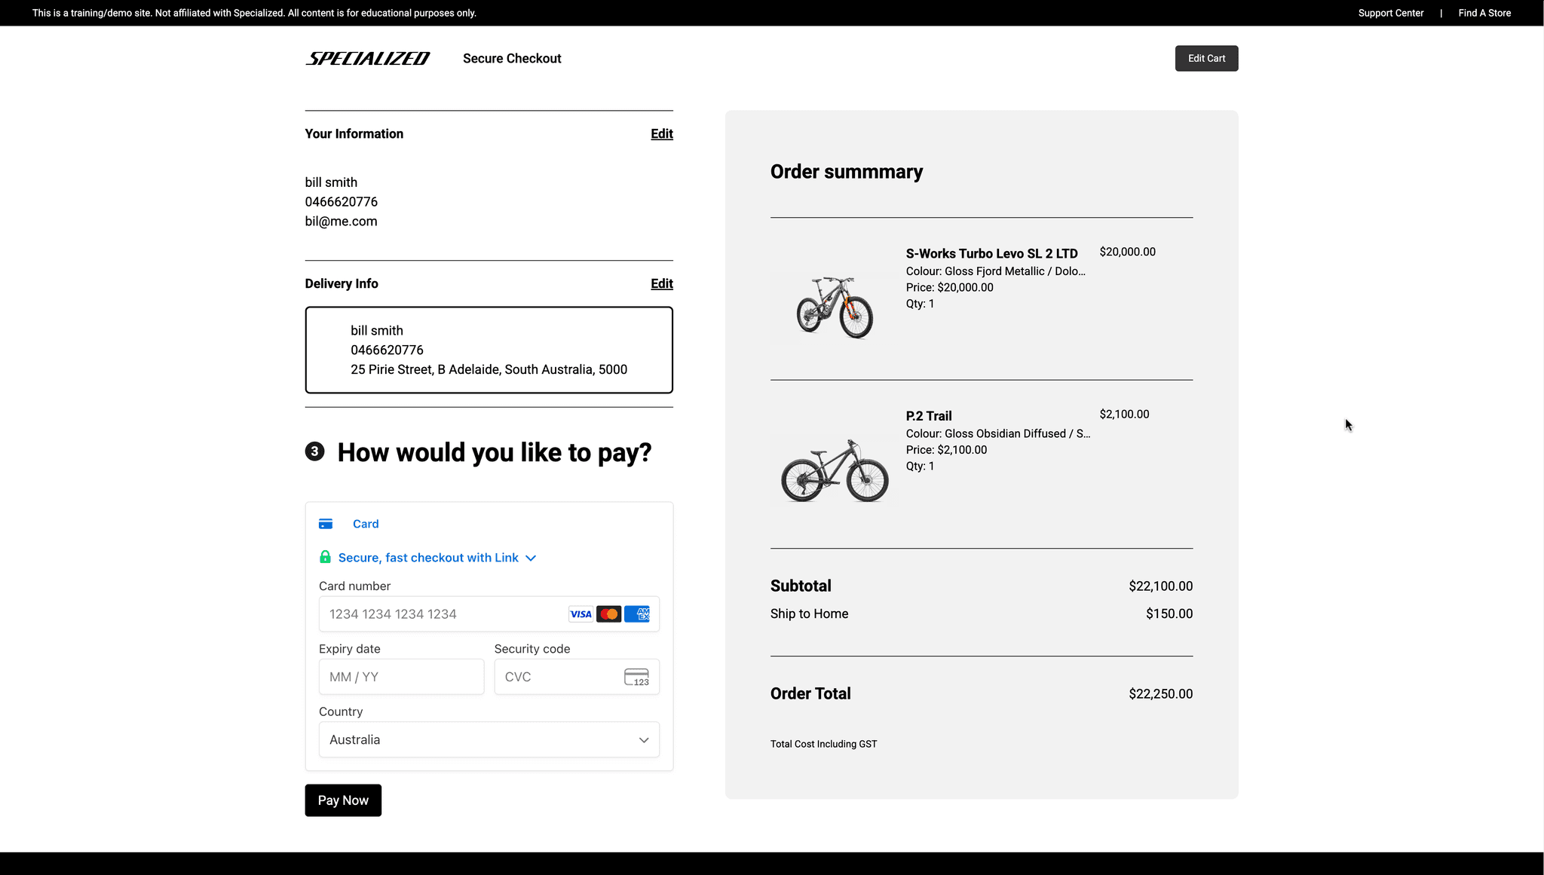Click the green lock icon
Viewport: 1544px width, 875px height.
(325, 557)
